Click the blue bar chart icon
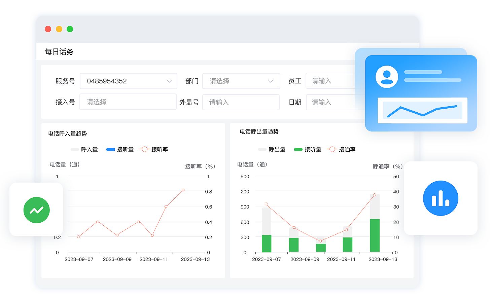This screenshot has height=304, width=490. pos(441,198)
